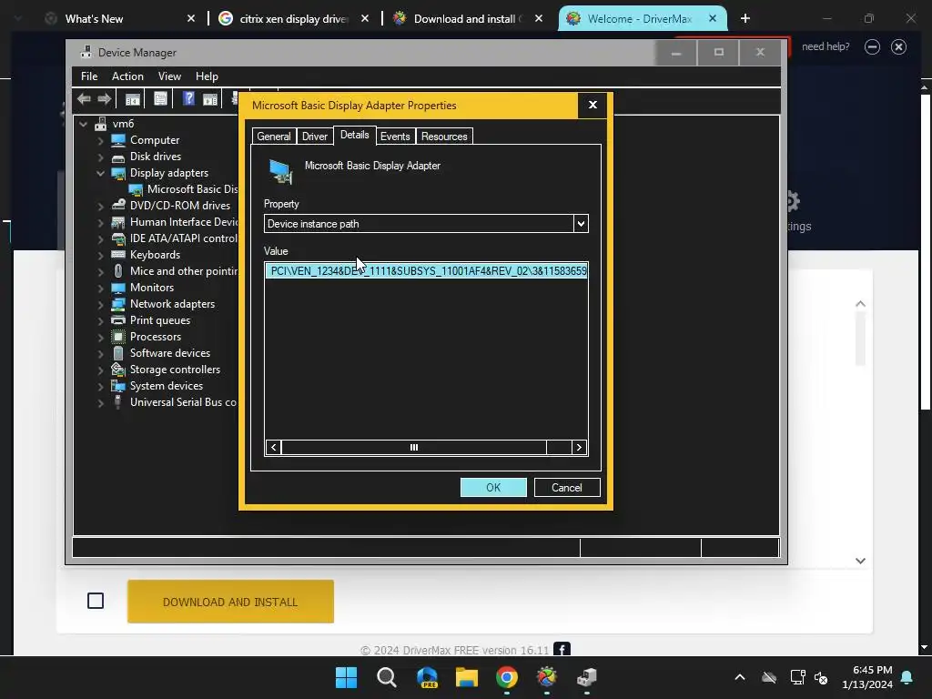
Task: Click the show/hide console tree toolbar icon
Action: click(133, 99)
